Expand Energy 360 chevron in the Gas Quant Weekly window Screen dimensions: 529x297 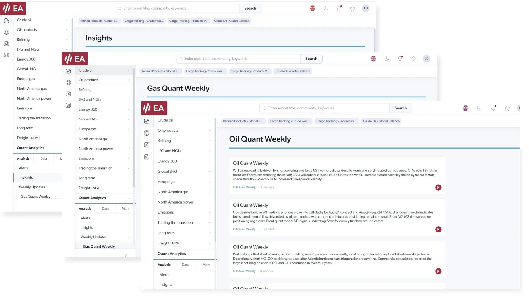pos(129,109)
